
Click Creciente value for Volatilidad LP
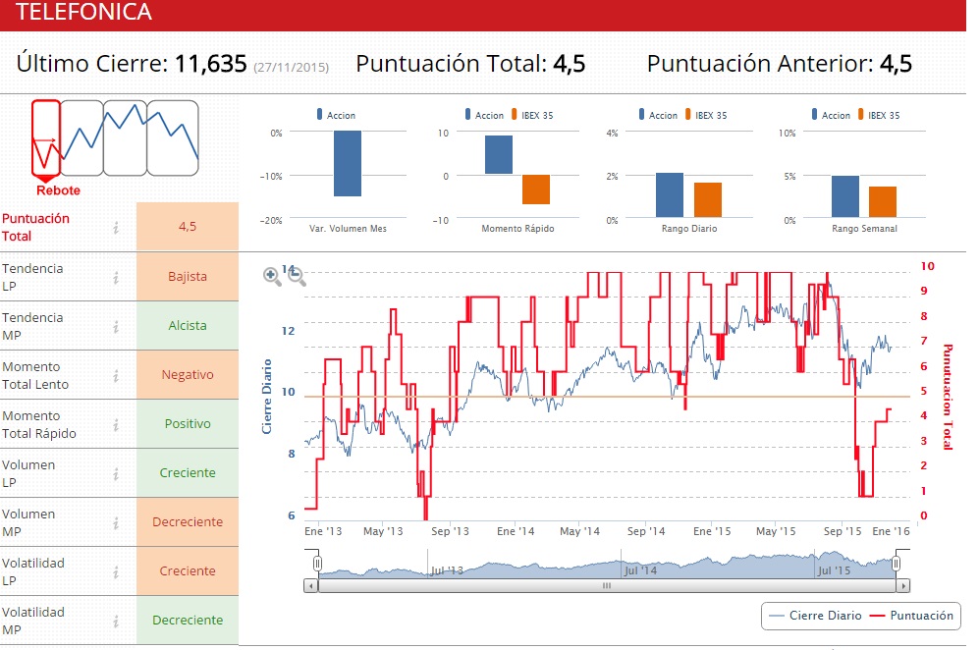(x=188, y=571)
